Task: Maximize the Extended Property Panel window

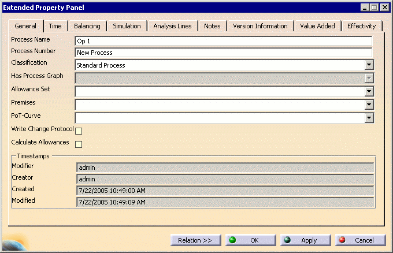Action: (374, 8)
